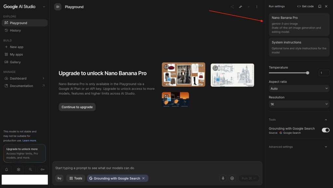
Task: Collapse the Tools section
Action: [326, 120]
